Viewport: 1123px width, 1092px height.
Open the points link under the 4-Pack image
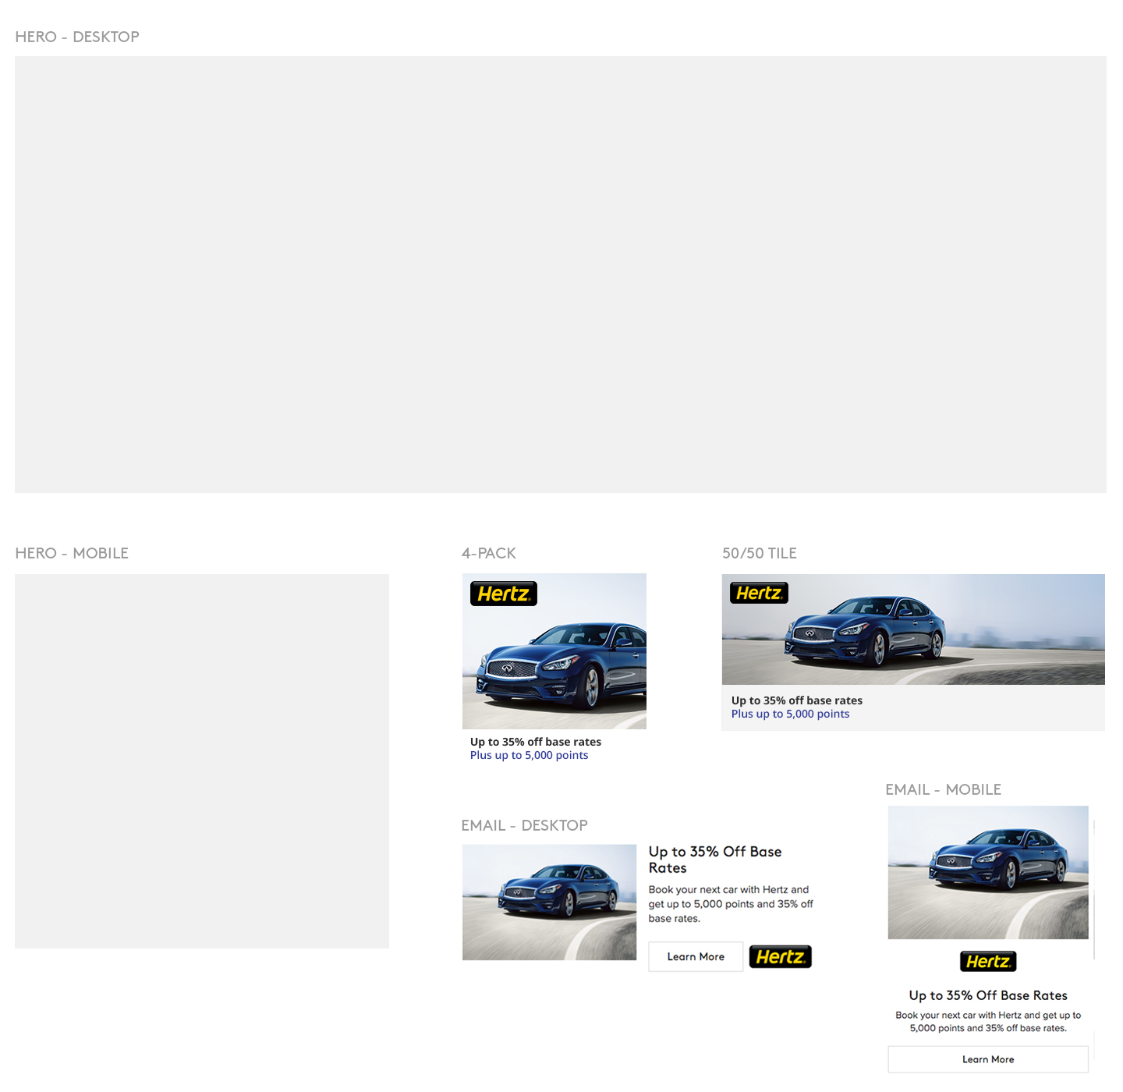click(529, 755)
